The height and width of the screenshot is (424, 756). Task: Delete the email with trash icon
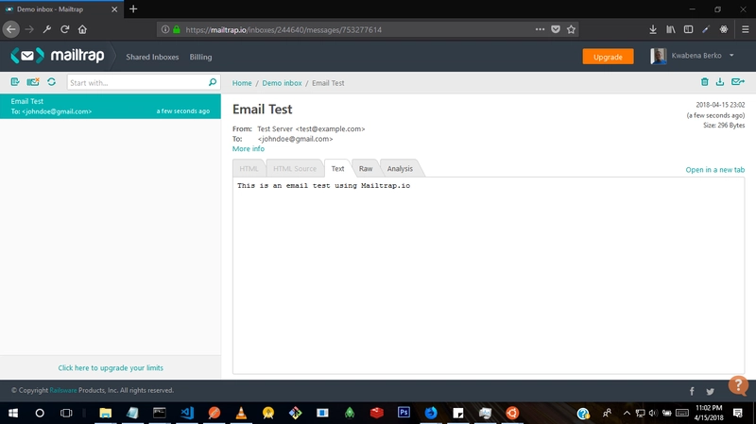point(704,83)
